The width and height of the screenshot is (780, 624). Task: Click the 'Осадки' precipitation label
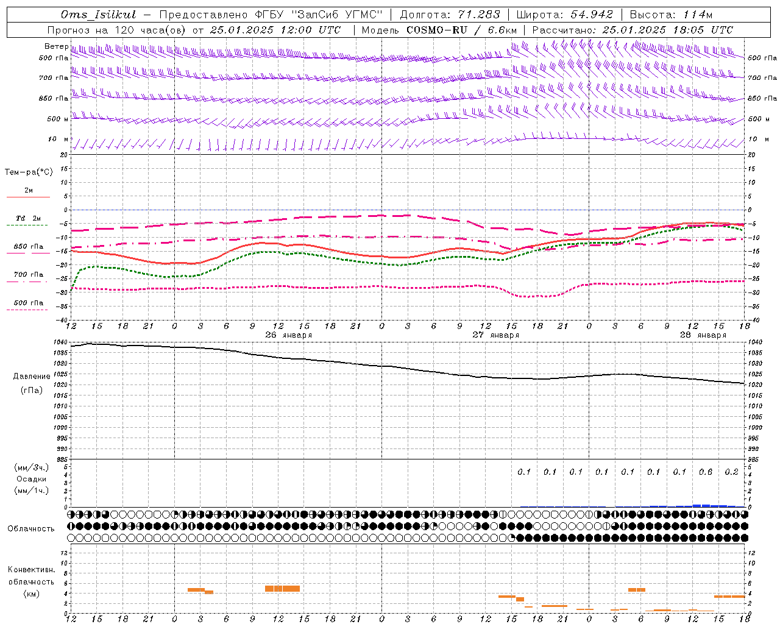pos(32,479)
